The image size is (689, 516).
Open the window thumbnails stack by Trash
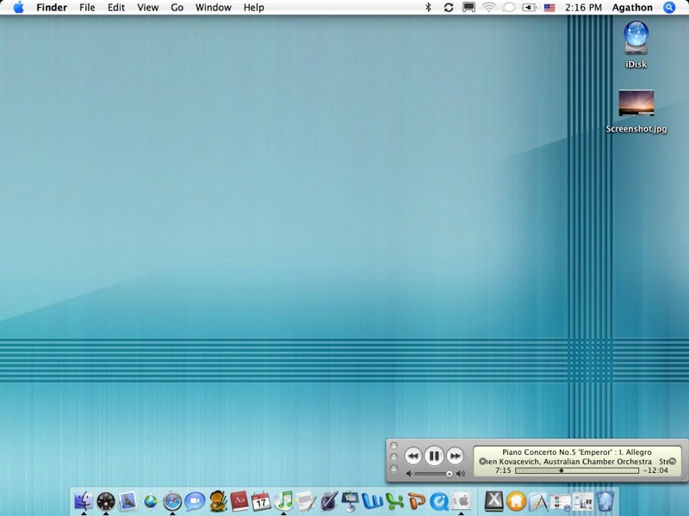(583, 501)
